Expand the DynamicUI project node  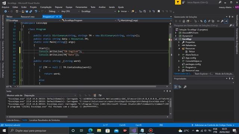tap(176, 36)
